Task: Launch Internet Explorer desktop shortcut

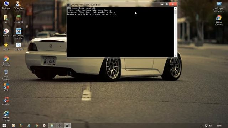Action: (6, 116)
